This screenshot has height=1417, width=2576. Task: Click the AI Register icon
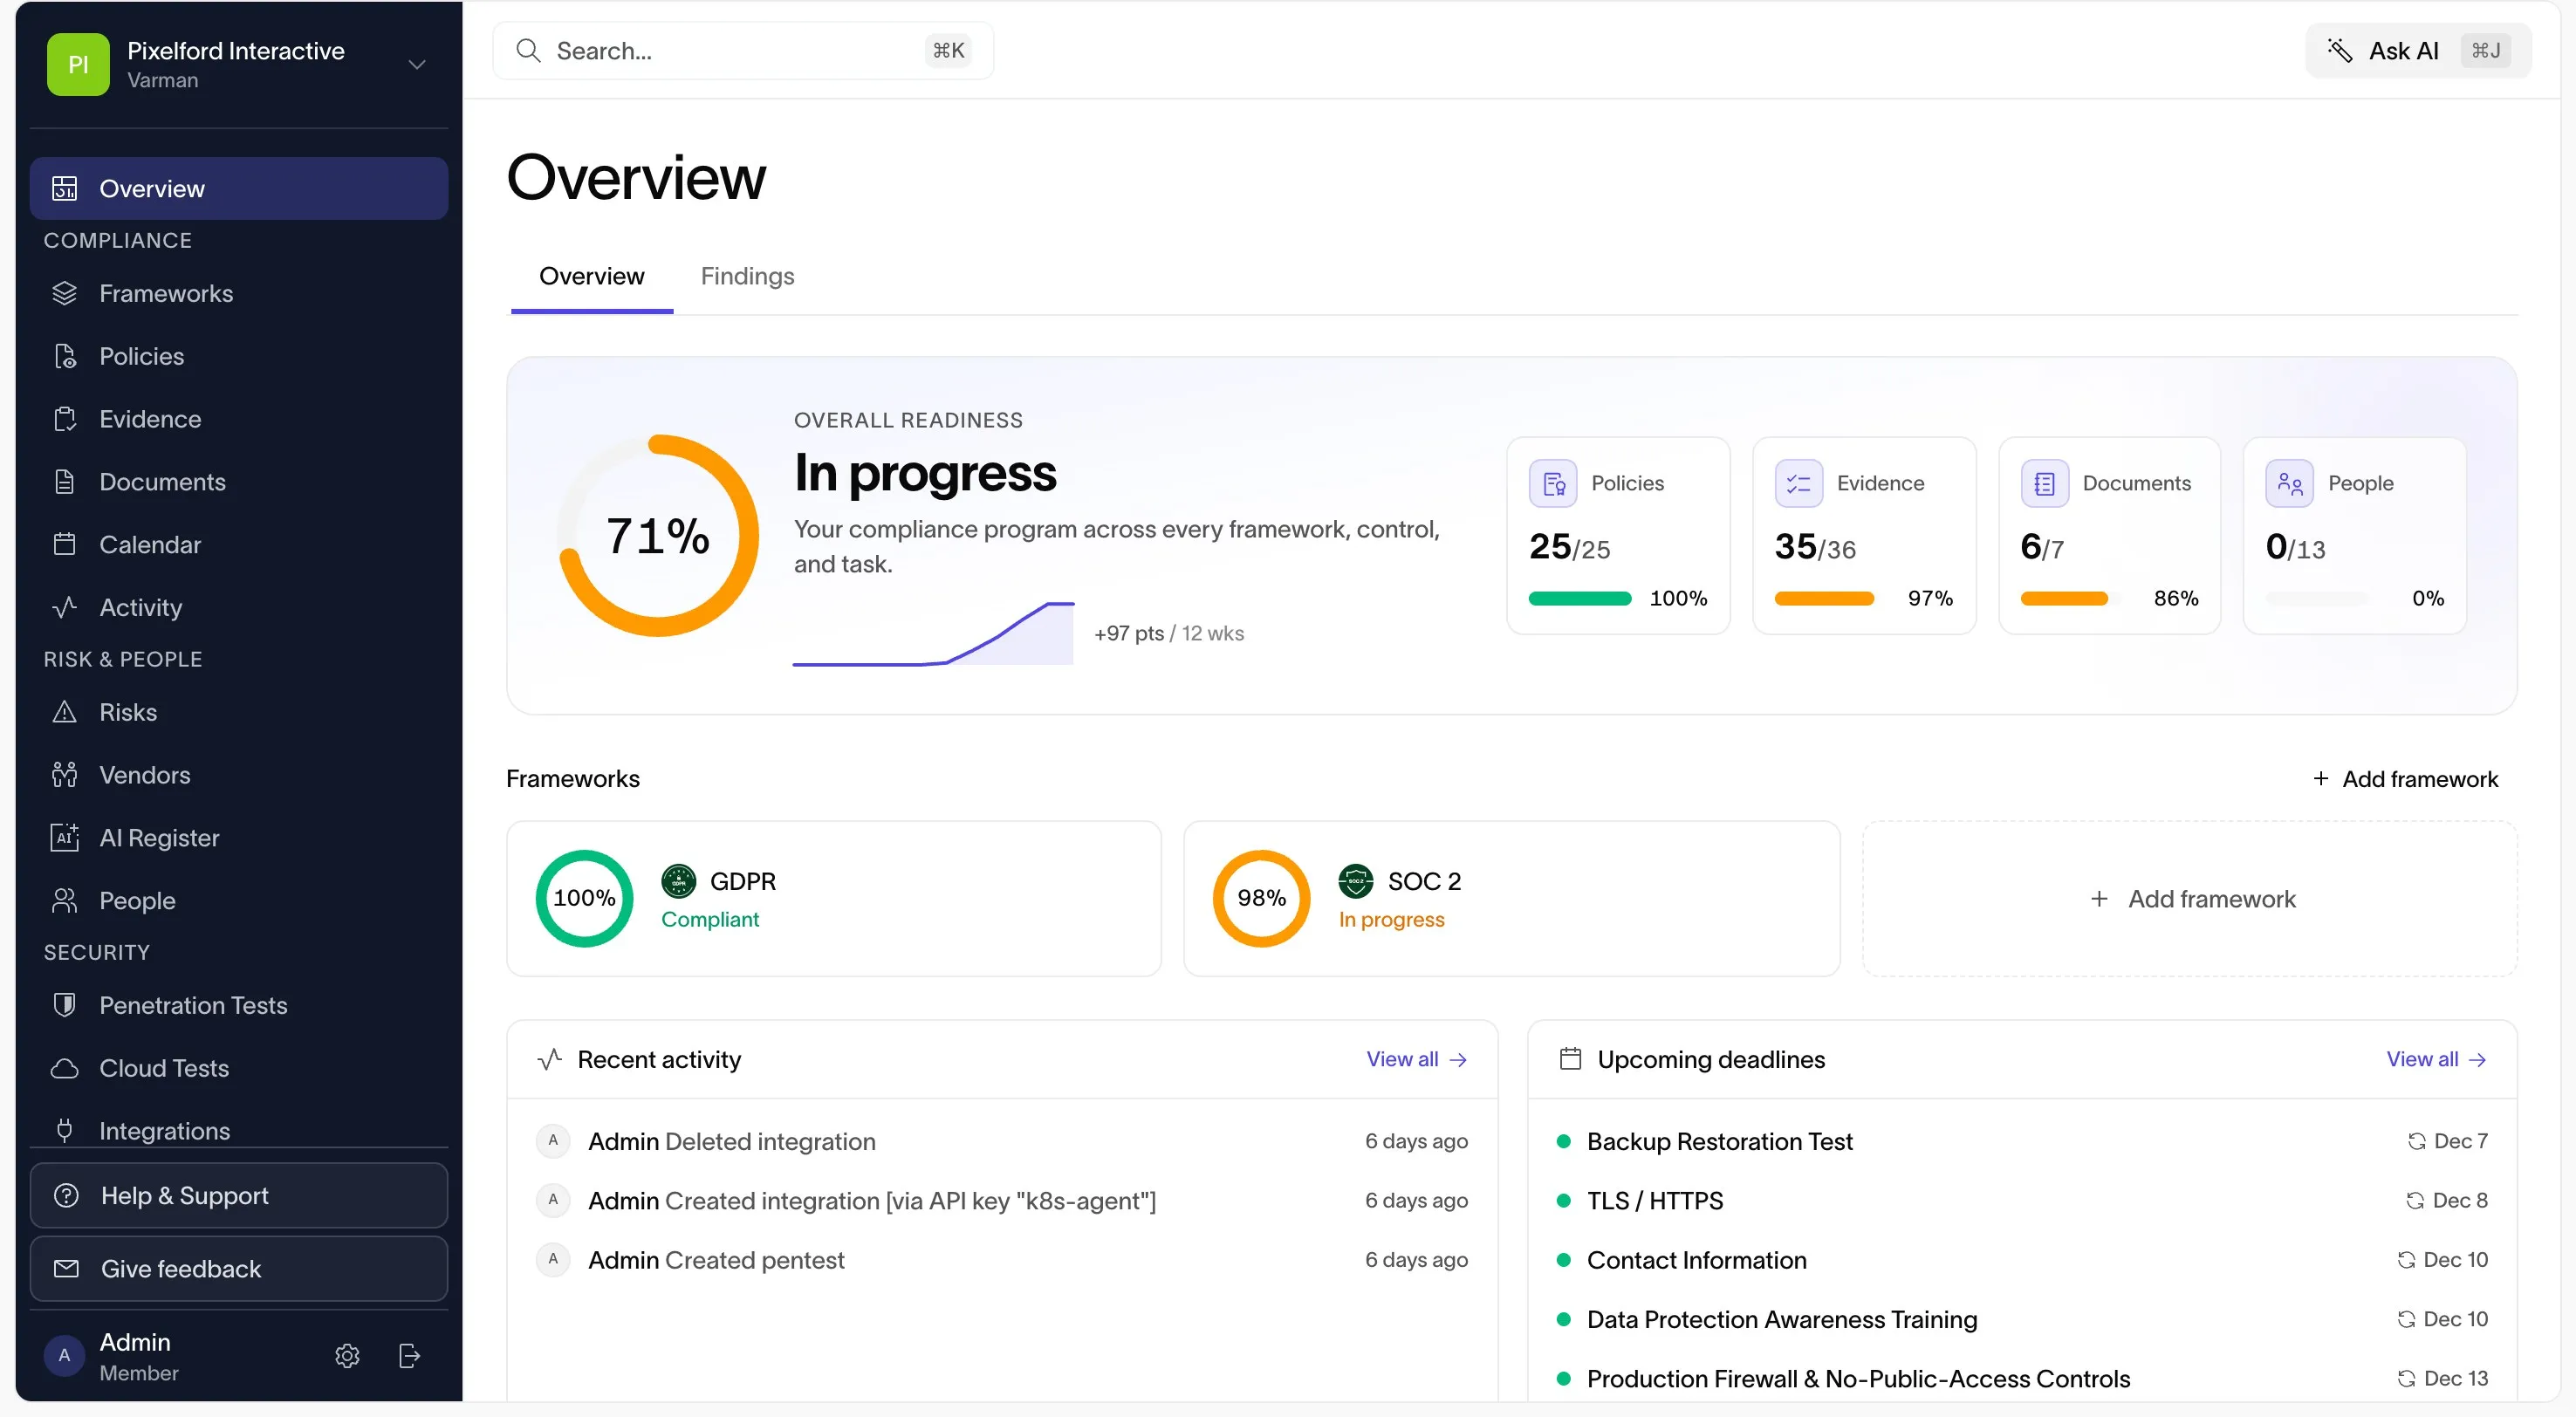coord(64,837)
